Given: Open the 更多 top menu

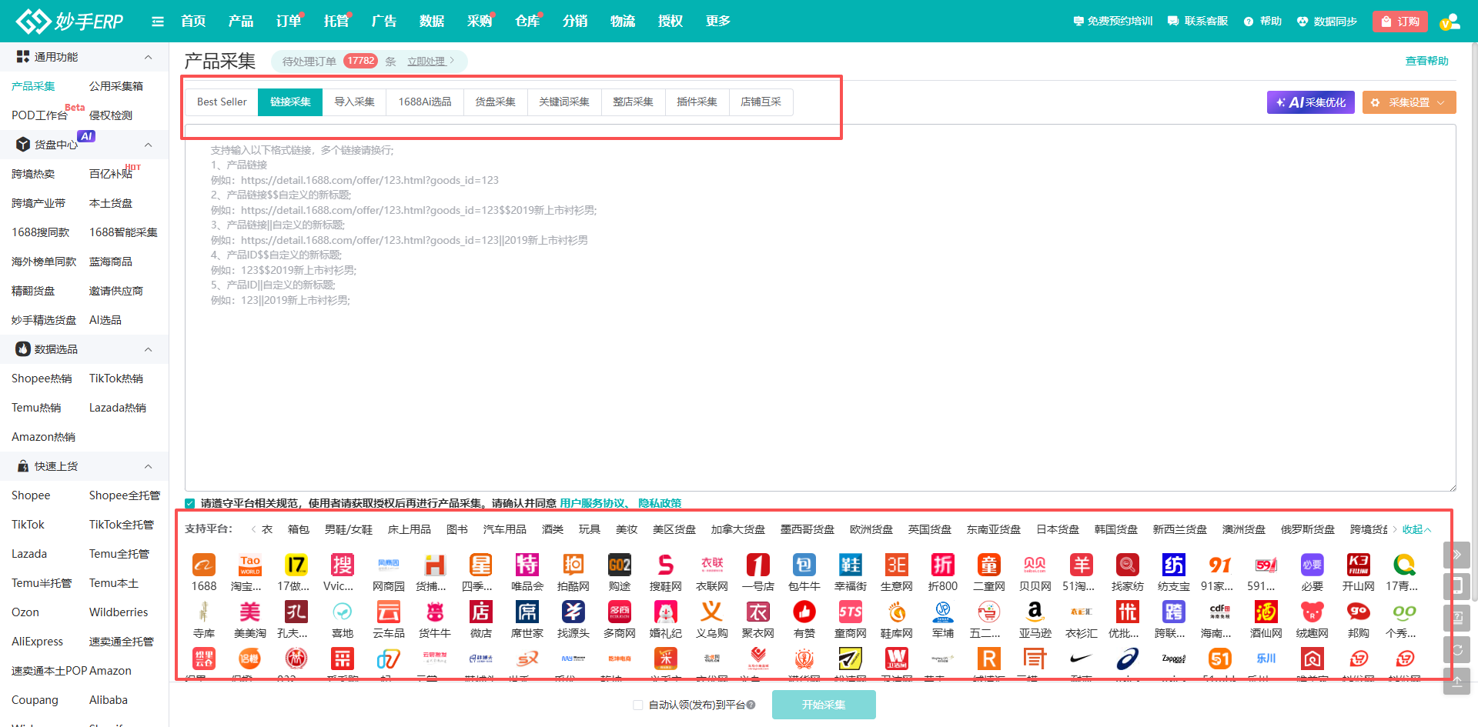Looking at the screenshot, I should (x=717, y=22).
